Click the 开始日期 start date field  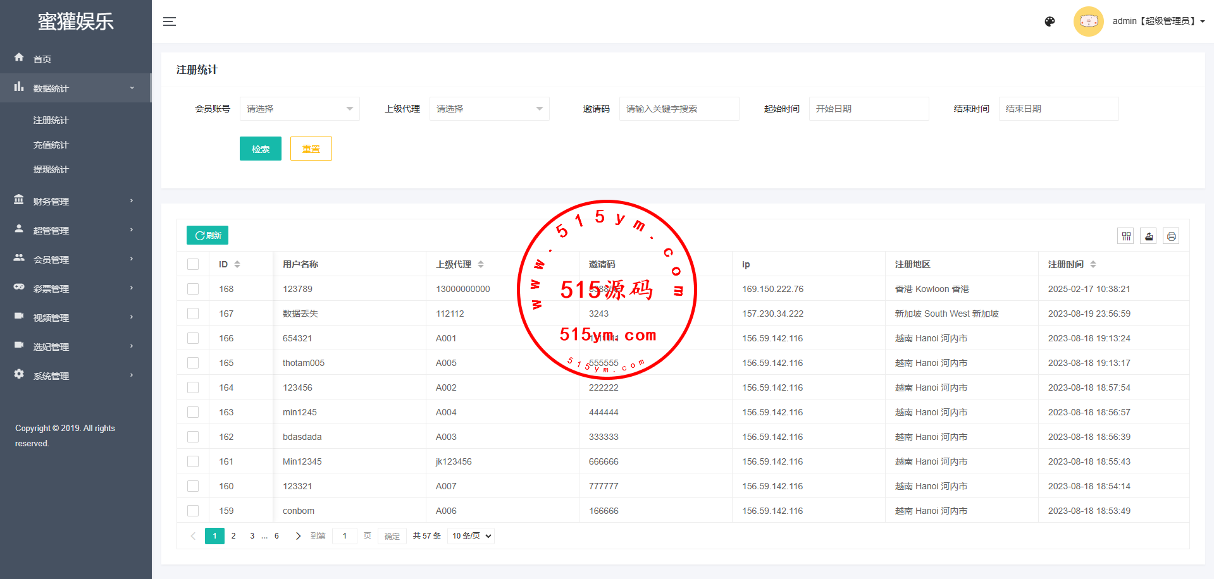pyautogui.click(x=869, y=109)
